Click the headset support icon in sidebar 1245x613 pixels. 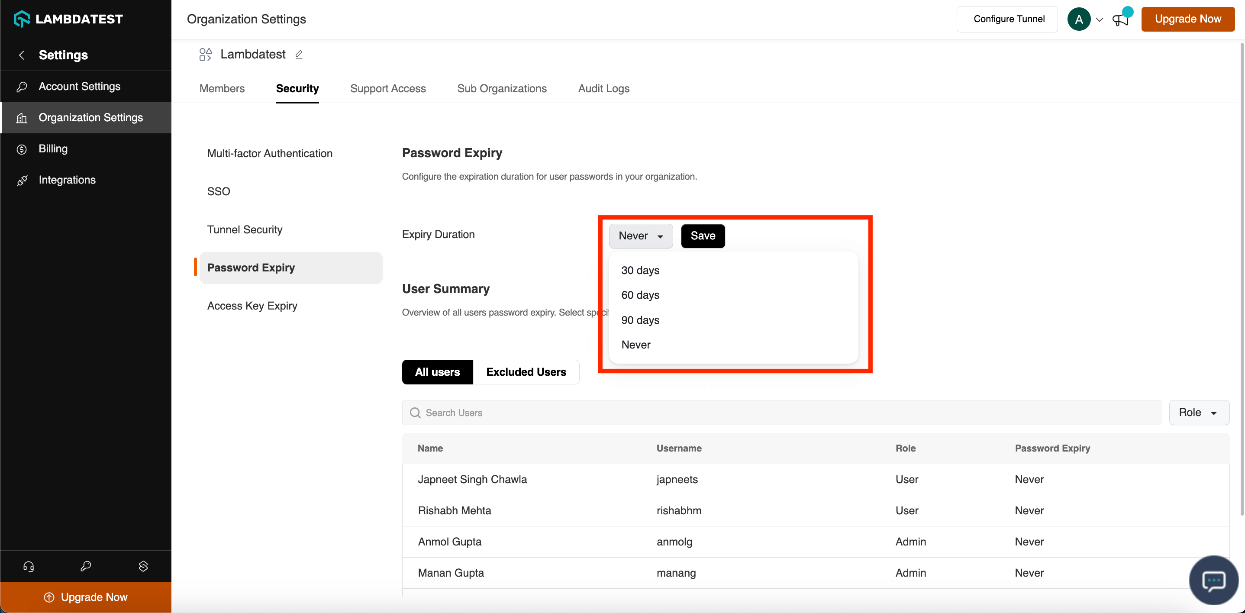[29, 566]
